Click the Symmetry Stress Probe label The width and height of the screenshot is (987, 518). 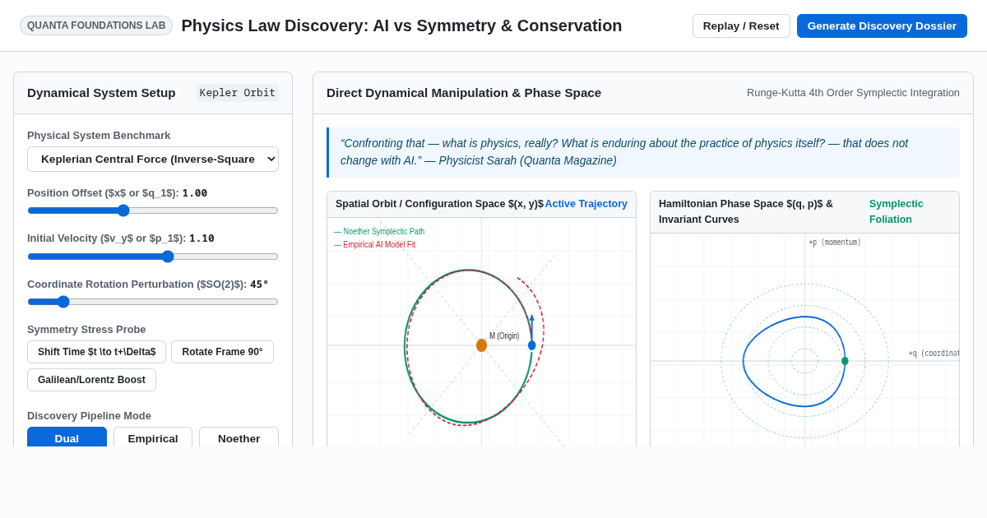tap(86, 330)
